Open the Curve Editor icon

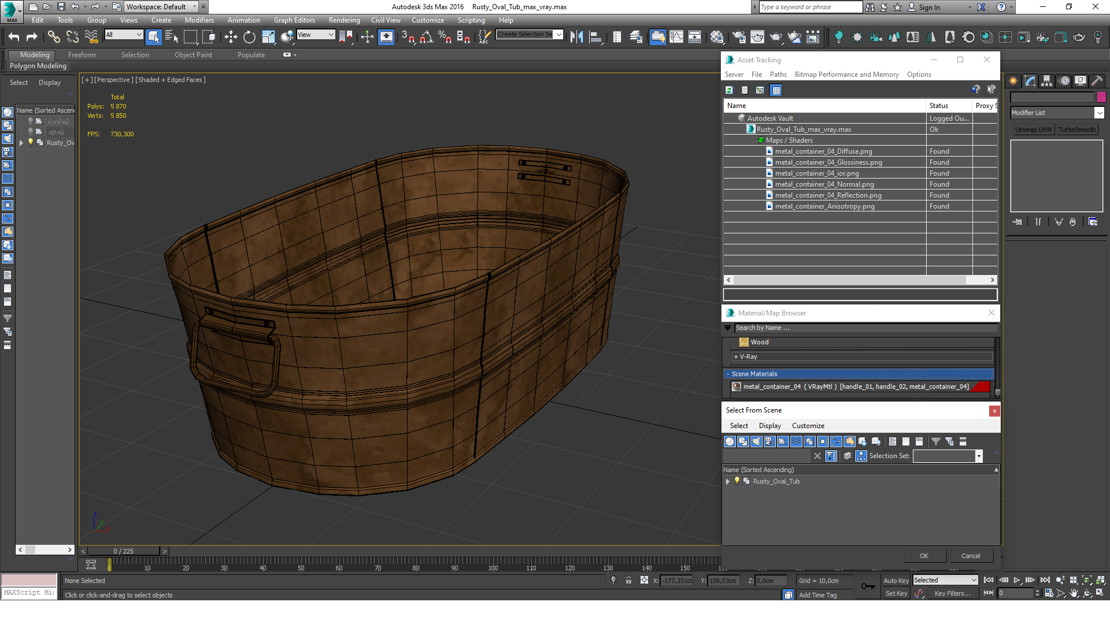point(676,37)
